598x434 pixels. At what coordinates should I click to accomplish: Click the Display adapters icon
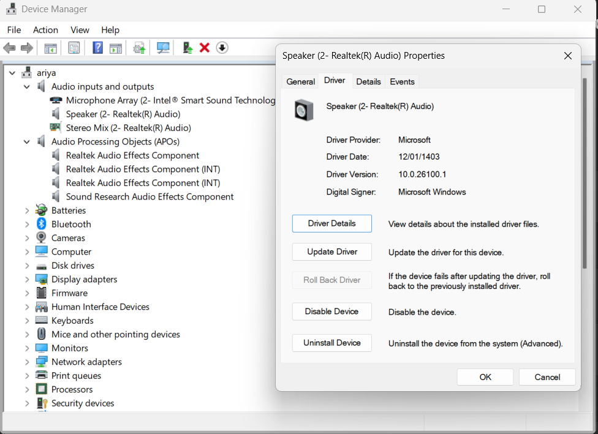[41, 279]
